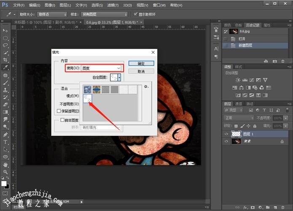Screen dimensions: 293x211
Task: Click the 确定 button
Action: 141,63
